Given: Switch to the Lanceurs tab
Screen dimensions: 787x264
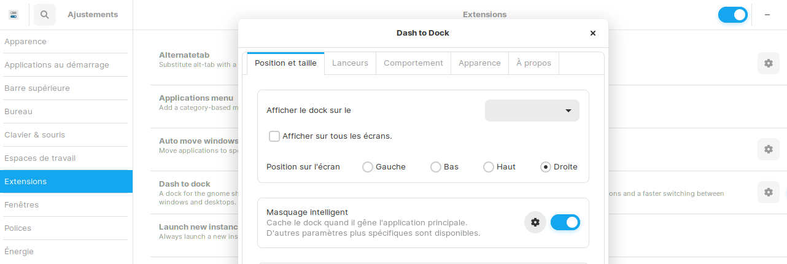Looking at the screenshot, I should (350, 63).
